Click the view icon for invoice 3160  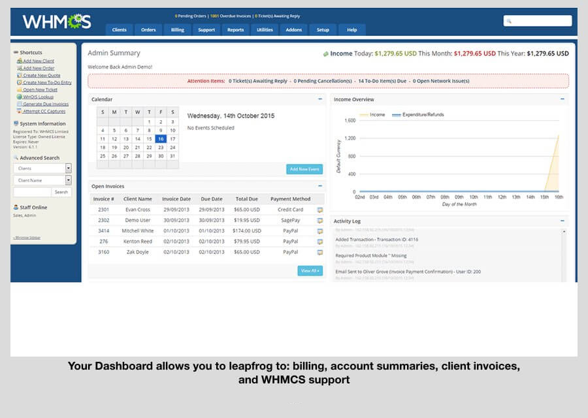coord(320,252)
